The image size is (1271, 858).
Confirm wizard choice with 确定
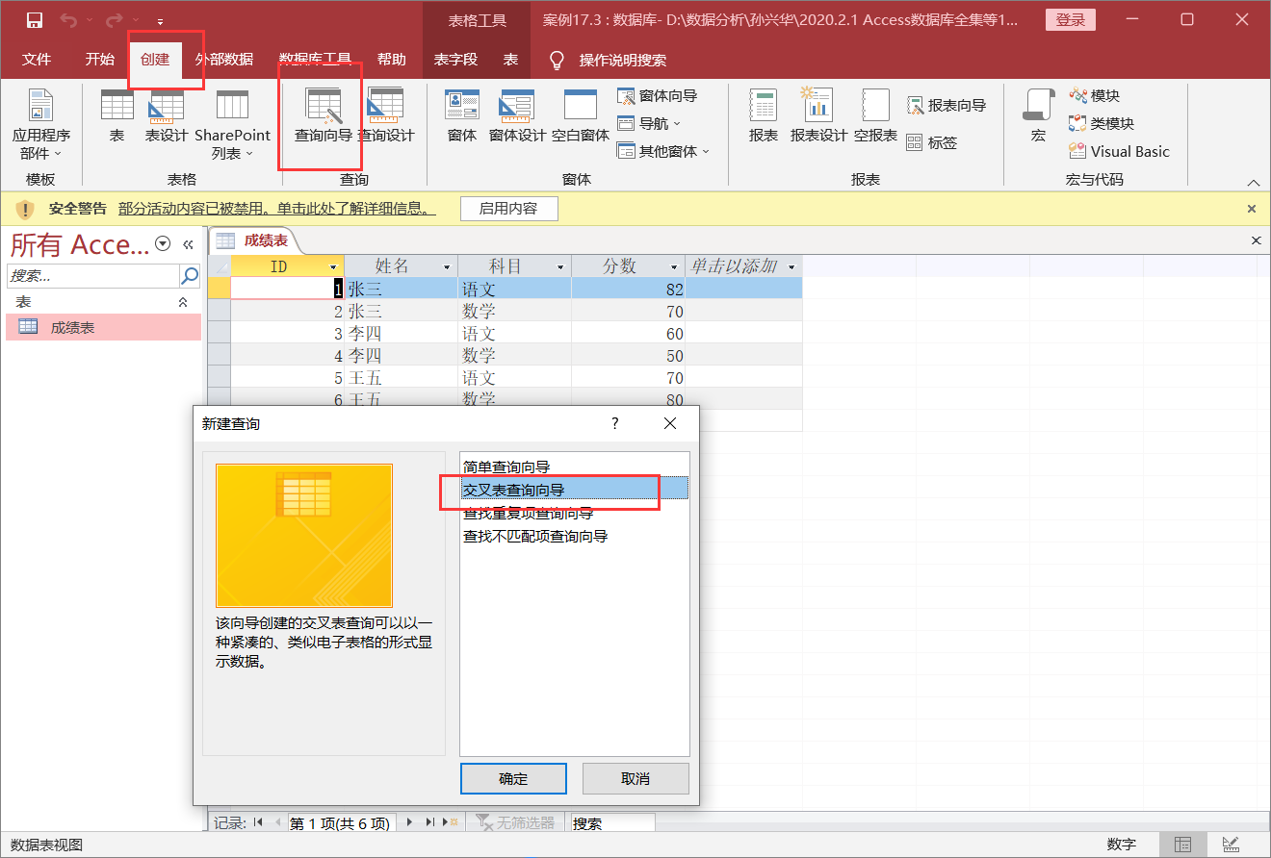(x=513, y=778)
